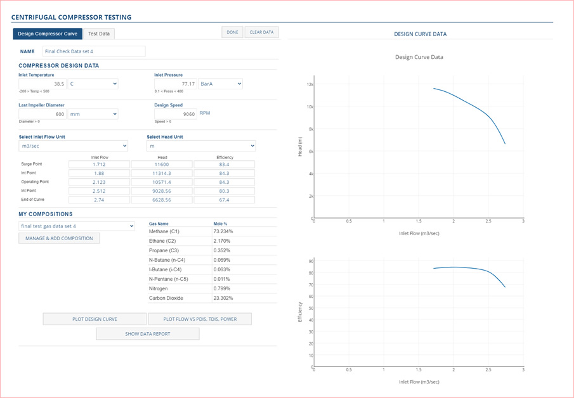Edit the compressor NAME field

(x=94, y=51)
